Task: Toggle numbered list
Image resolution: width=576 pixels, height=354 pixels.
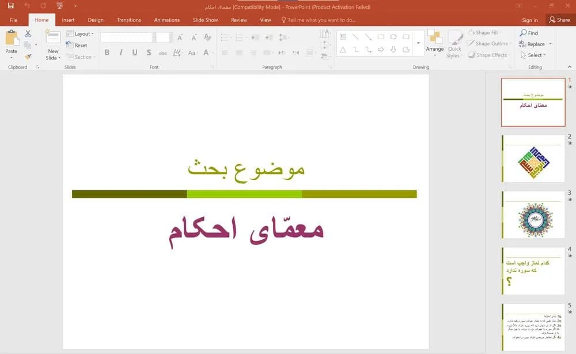Action: 240,37
